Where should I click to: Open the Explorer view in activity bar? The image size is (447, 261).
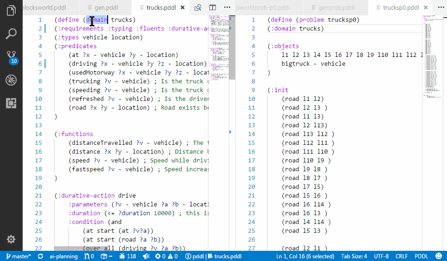(11, 11)
